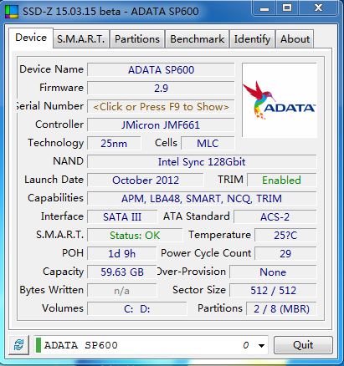Go to the Identify tab

pyautogui.click(x=252, y=39)
